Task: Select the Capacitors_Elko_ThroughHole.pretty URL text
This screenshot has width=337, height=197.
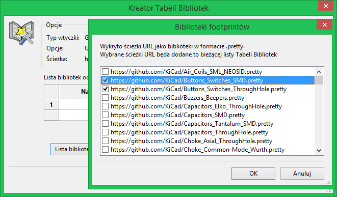Action: click(196, 106)
